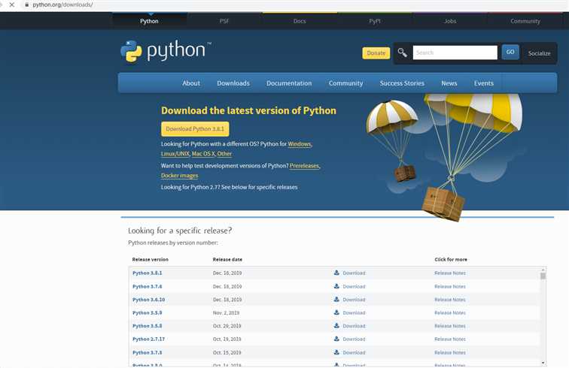
Task: Open the Python 3.5.8 release link
Action: (x=148, y=326)
